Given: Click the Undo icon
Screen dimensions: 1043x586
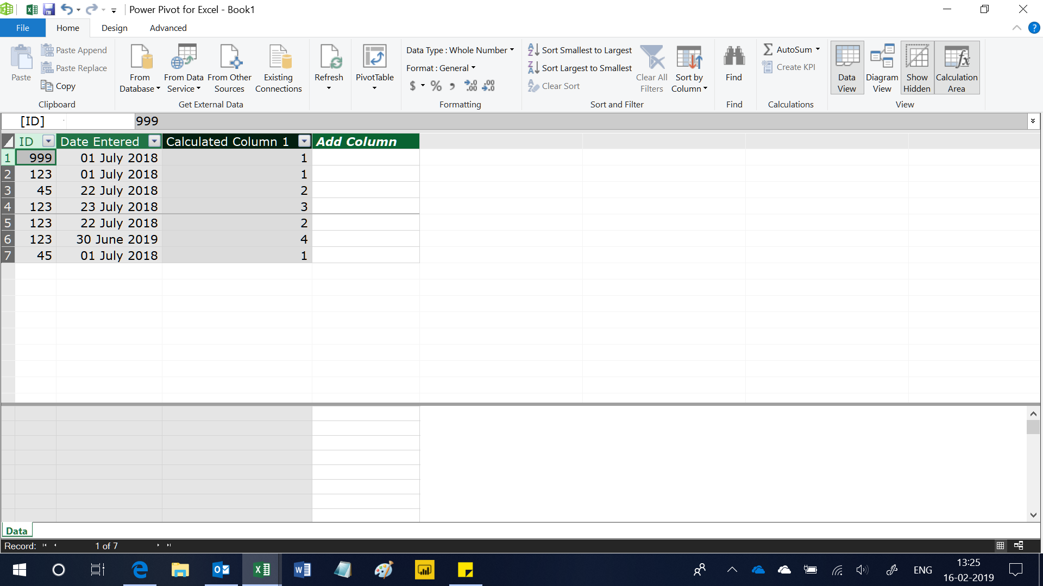Looking at the screenshot, I should [66, 9].
